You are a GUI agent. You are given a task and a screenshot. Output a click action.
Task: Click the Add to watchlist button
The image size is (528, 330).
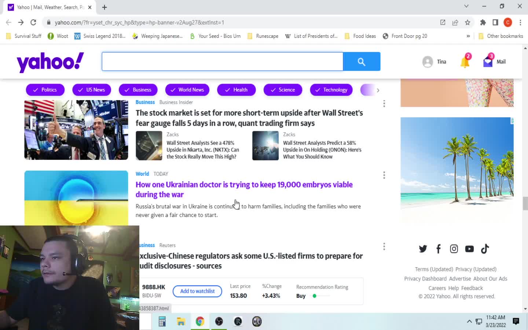tap(197, 291)
